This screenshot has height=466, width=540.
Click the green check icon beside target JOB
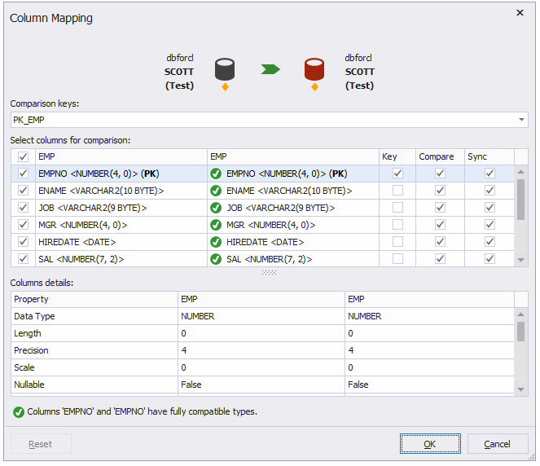pyautogui.click(x=216, y=208)
